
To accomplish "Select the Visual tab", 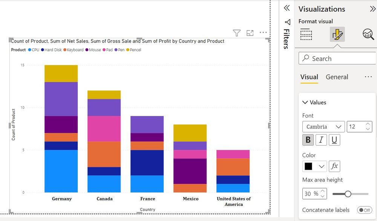I will tap(309, 77).
